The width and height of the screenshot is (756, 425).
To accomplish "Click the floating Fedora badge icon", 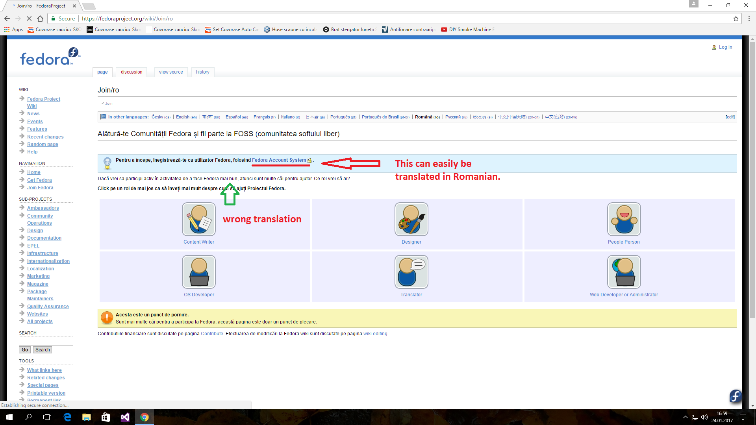I will tap(735, 396).
